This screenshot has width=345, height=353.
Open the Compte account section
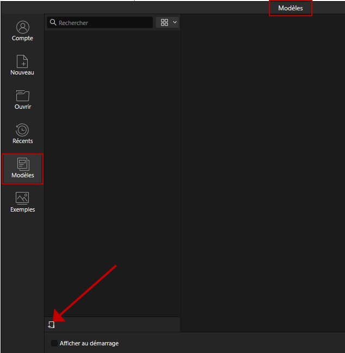pos(22,31)
